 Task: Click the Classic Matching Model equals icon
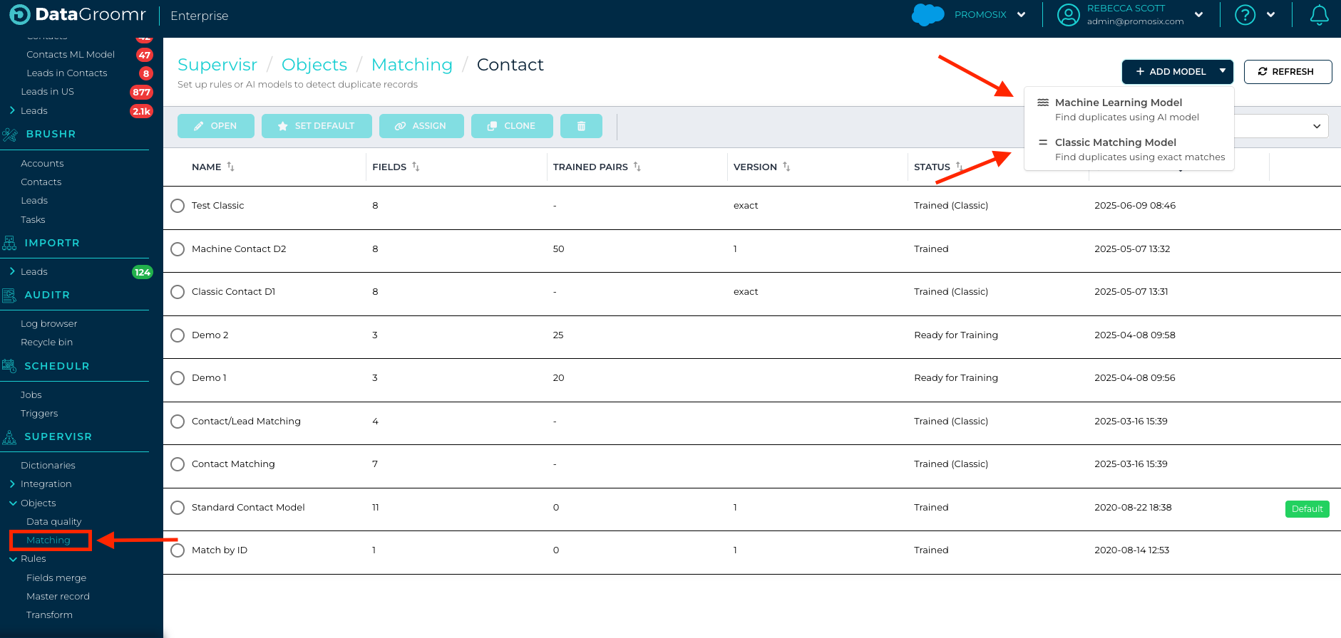(1043, 142)
